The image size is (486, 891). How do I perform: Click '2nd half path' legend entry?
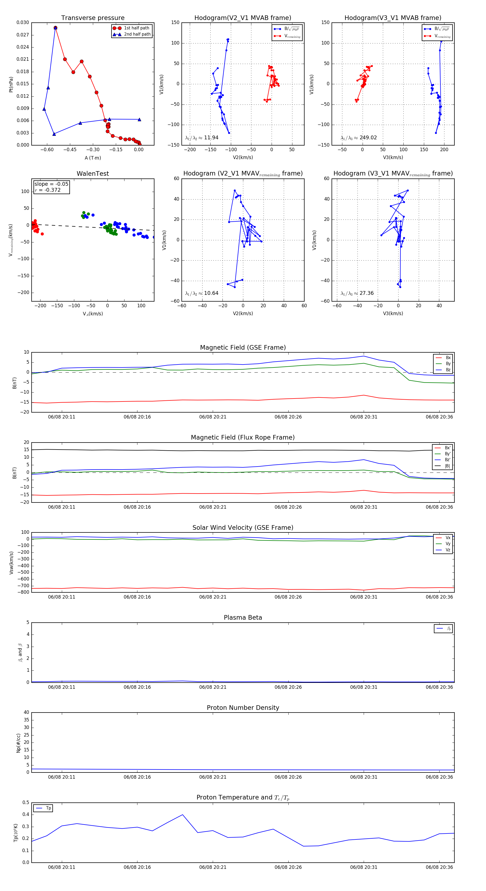pyautogui.click(x=131, y=34)
